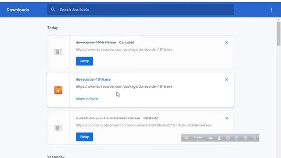Show du-recorder-1016.exe in folder
The height and width of the screenshot is (158, 281).
87,99
